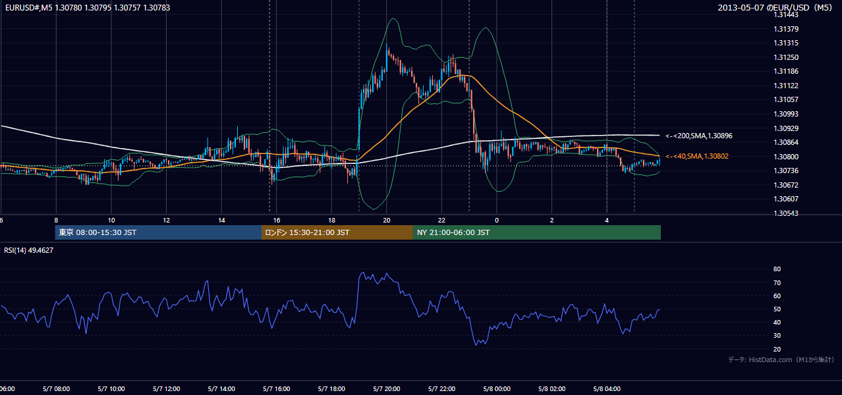This screenshot has height=395, width=842.
Task: Click the 'RSI(14) 49.4627' indicator label
Action: click(x=29, y=250)
